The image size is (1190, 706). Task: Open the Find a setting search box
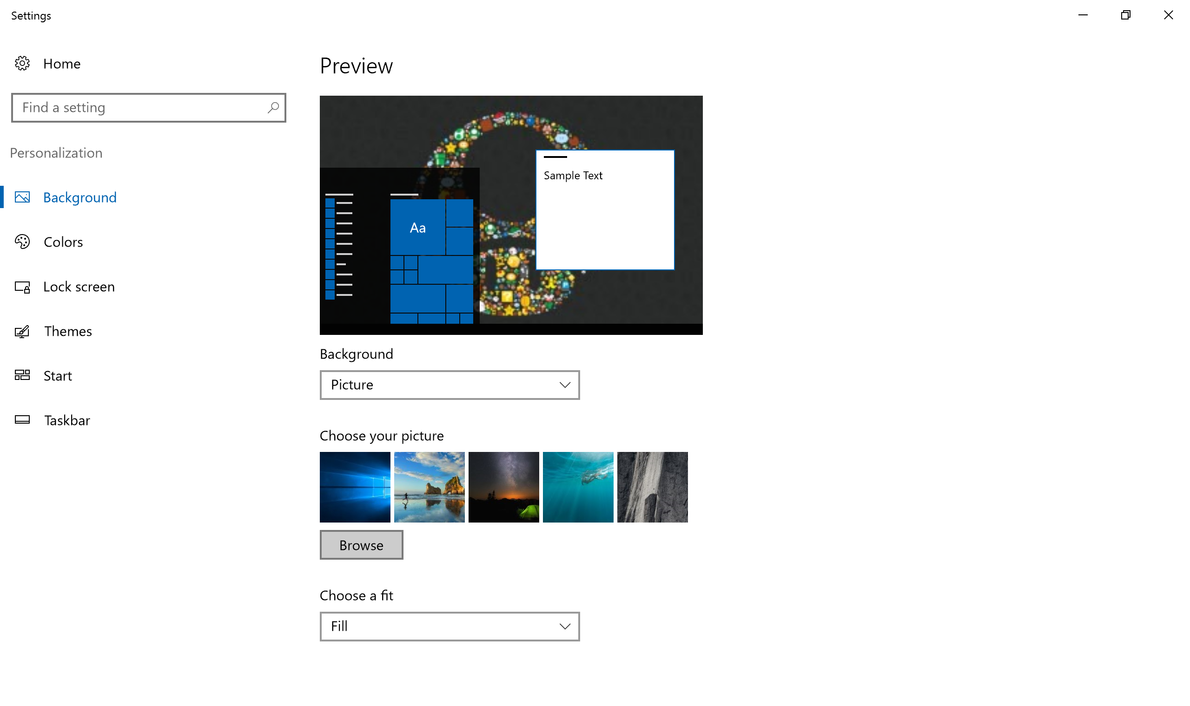[x=148, y=108]
